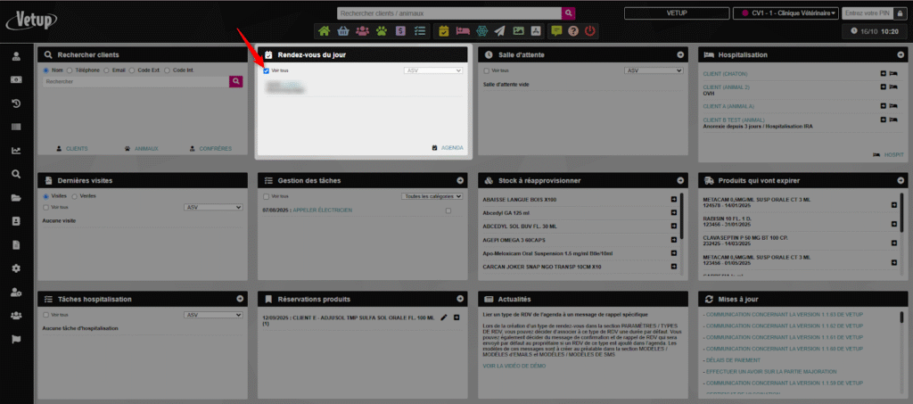Open the CV1 - Clinique Vétérinaire dropdown
913x404 pixels.
[784, 13]
